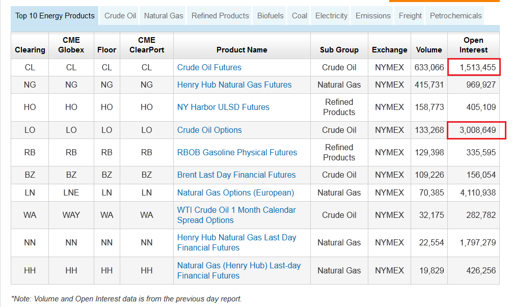Open NY Harbor ULSD Futures product
This screenshot has height=307, width=512.
pos(223,107)
